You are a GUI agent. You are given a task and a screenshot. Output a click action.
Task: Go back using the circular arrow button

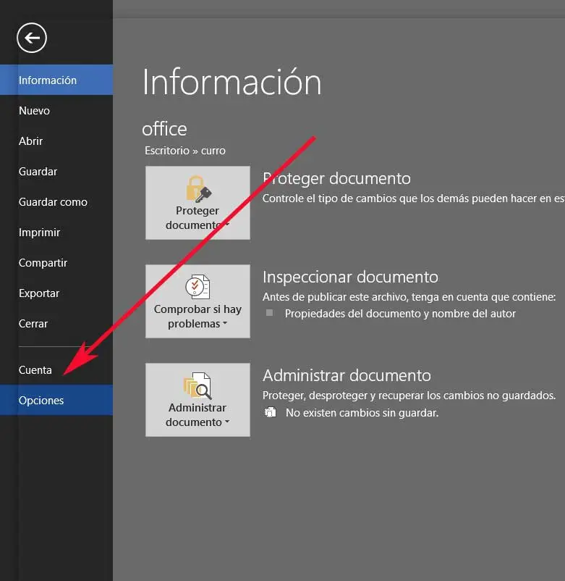pos(32,38)
